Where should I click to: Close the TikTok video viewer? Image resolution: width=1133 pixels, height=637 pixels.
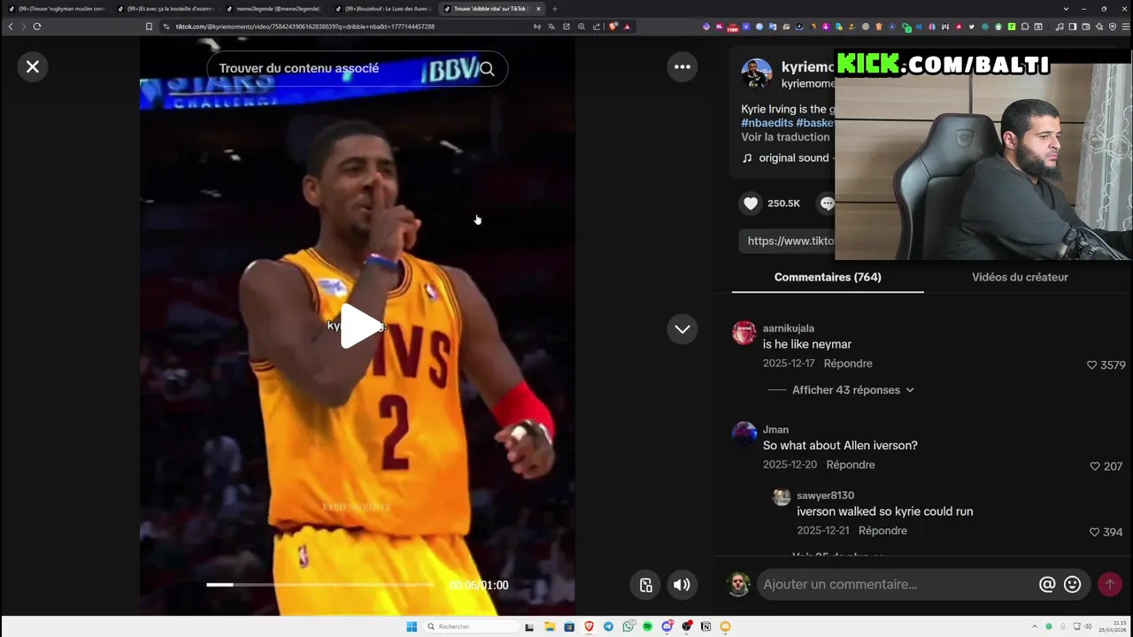pyautogui.click(x=33, y=66)
